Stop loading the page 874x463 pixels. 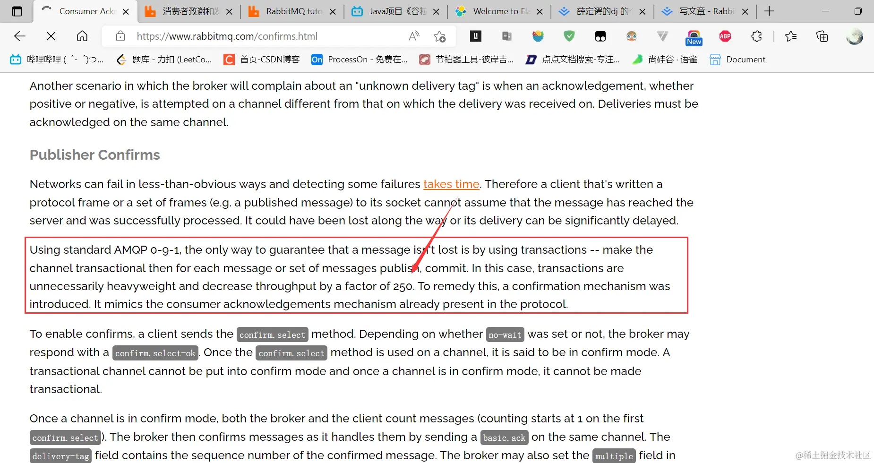tap(51, 36)
